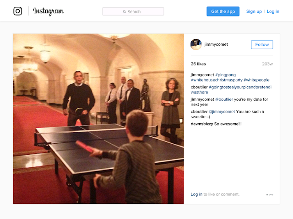The height and width of the screenshot is (219, 293).
Task: Open the #pingpong hashtag
Action: pyautogui.click(x=225, y=75)
